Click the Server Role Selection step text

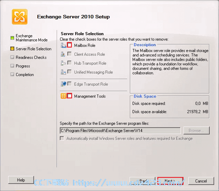34,49
